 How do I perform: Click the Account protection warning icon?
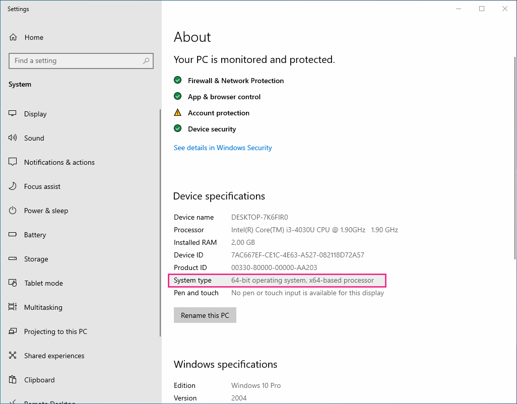(x=178, y=112)
